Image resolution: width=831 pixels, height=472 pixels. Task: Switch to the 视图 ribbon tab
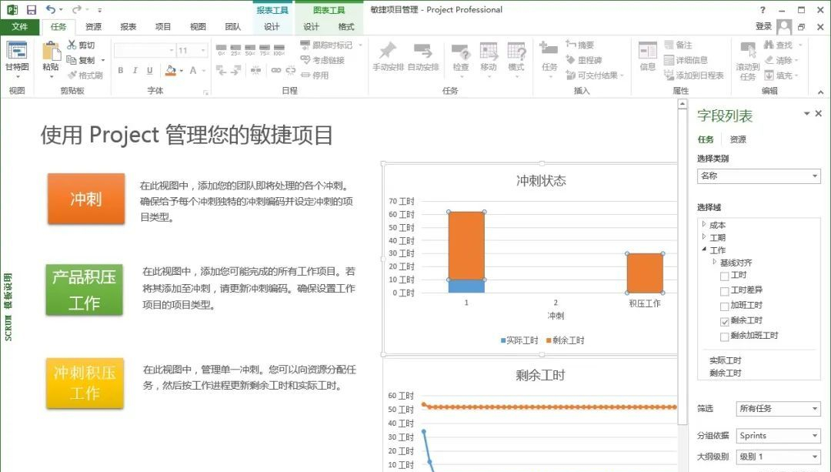[x=198, y=26]
